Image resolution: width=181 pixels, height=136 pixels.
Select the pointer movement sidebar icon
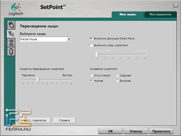[11, 34]
